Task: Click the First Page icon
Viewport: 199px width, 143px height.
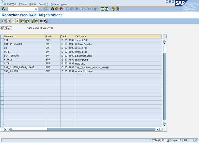Action: tap(83, 9)
